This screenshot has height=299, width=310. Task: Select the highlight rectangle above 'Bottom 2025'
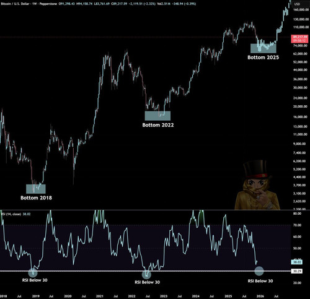(263, 48)
